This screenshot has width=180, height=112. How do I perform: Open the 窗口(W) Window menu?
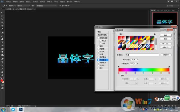coord(70,2)
